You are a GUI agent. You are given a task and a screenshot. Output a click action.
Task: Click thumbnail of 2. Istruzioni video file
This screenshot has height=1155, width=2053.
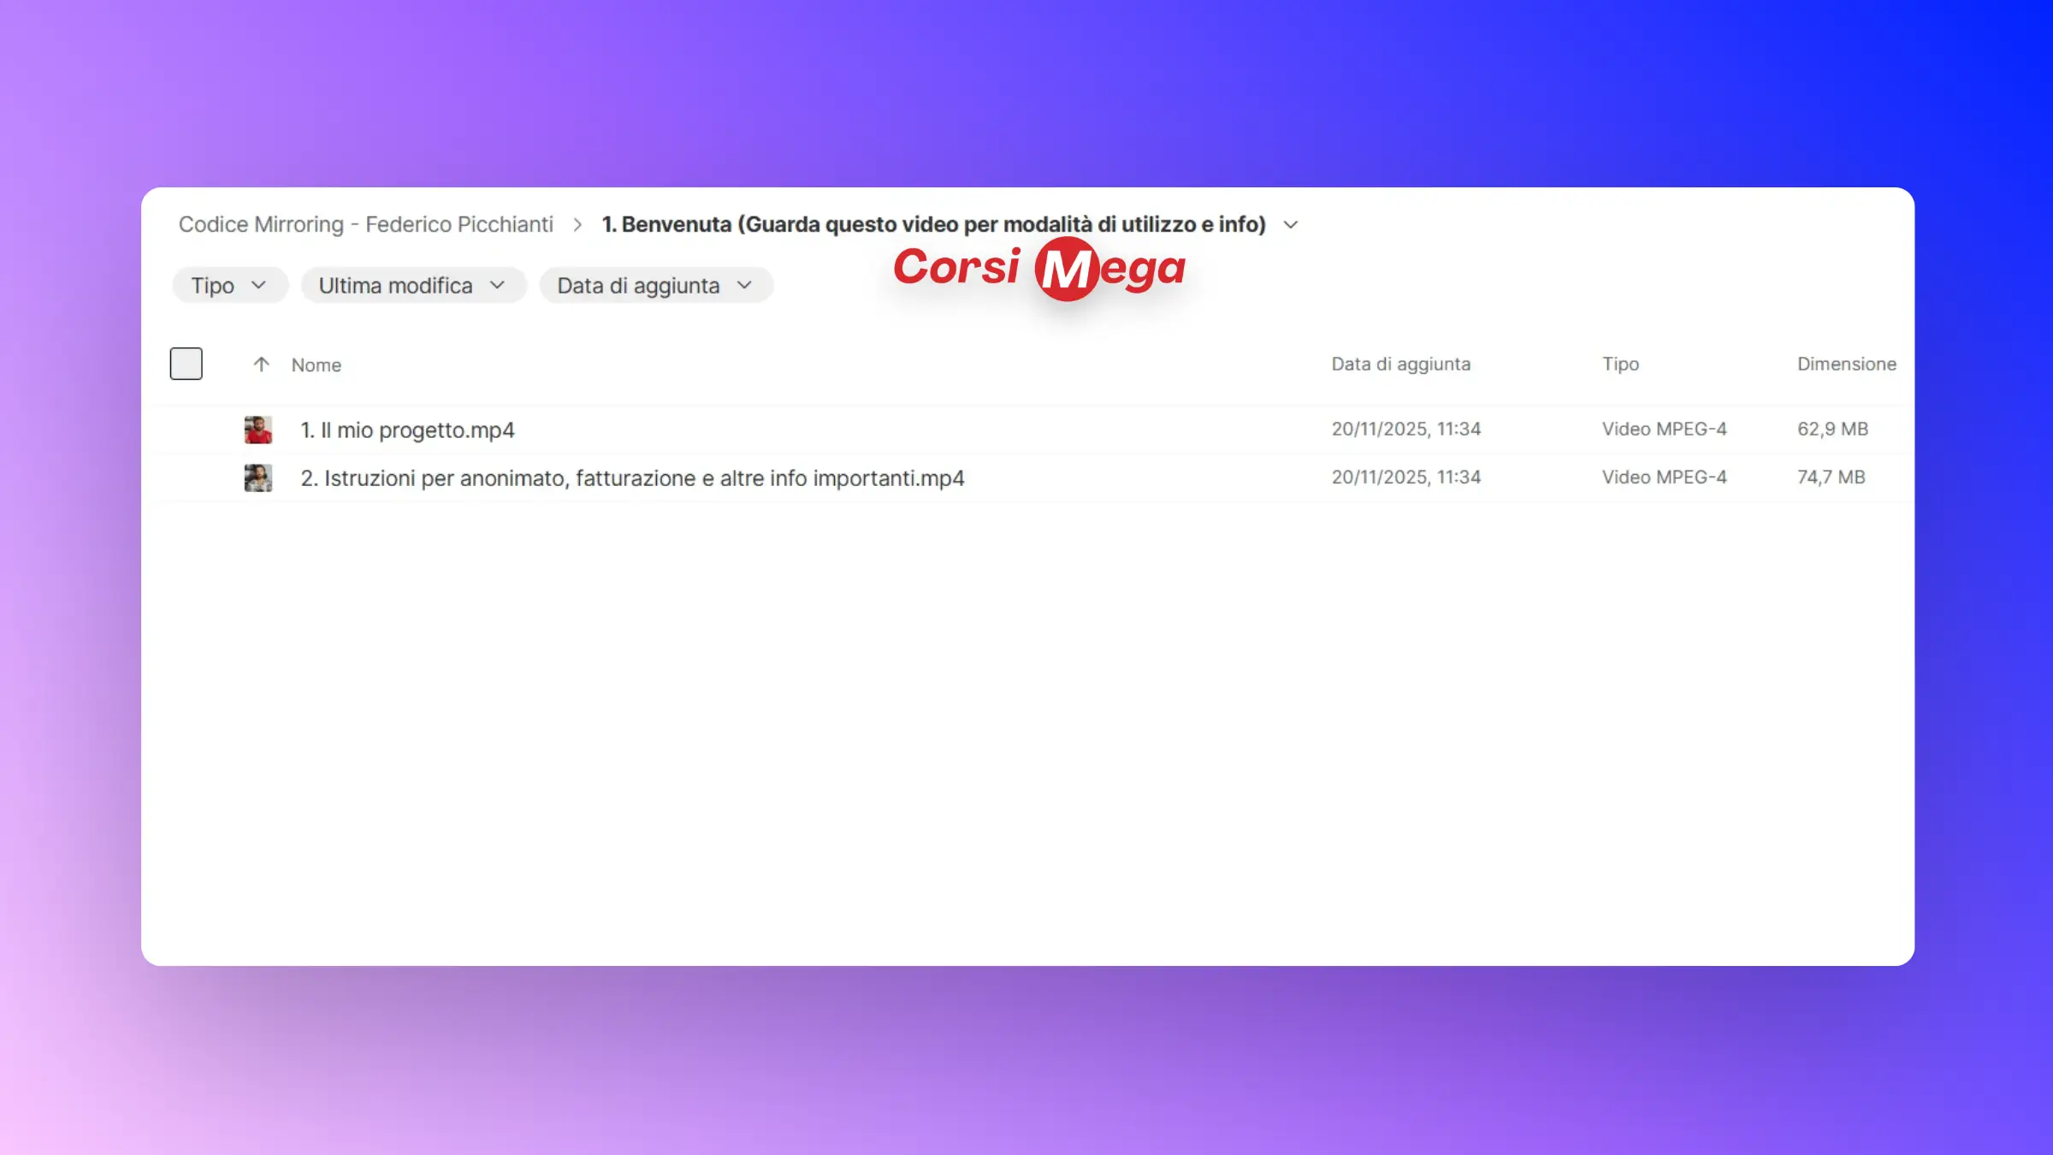click(x=257, y=477)
